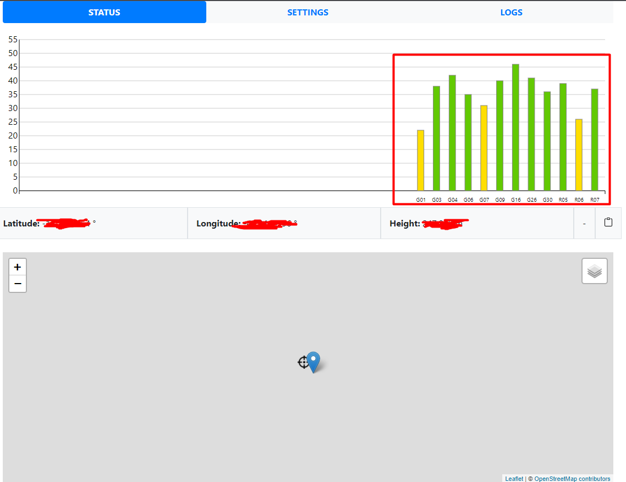The width and height of the screenshot is (626, 482).
Task: Click the R06 yellow signal bar
Action: coord(579,155)
